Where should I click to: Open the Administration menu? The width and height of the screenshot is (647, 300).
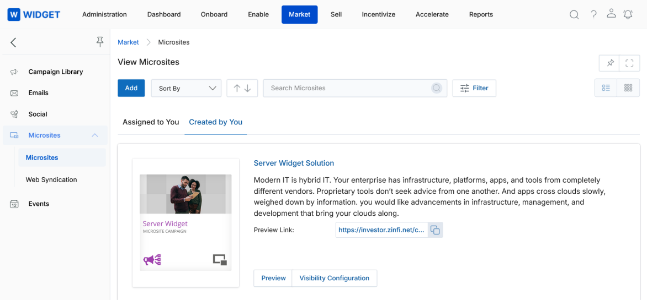coord(104,14)
